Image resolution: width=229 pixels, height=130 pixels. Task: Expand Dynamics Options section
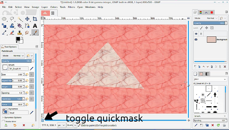pos(12,117)
